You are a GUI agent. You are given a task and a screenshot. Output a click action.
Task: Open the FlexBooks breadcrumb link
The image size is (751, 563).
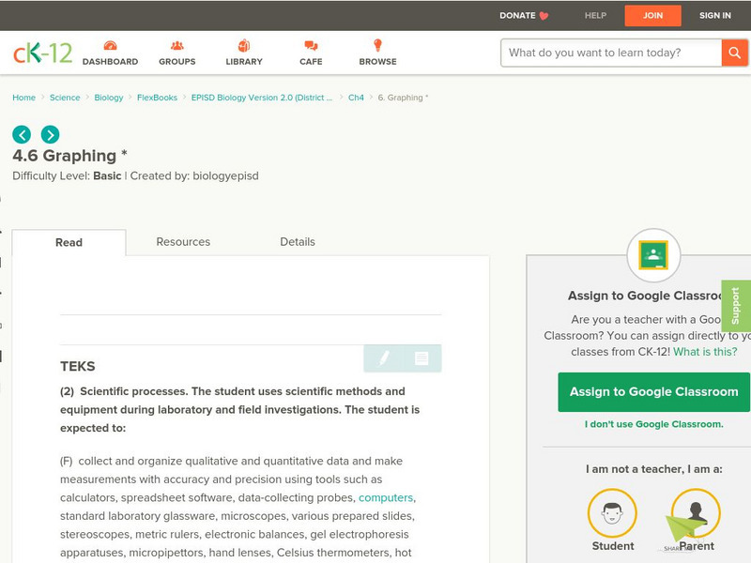click(x=157, y=98)
